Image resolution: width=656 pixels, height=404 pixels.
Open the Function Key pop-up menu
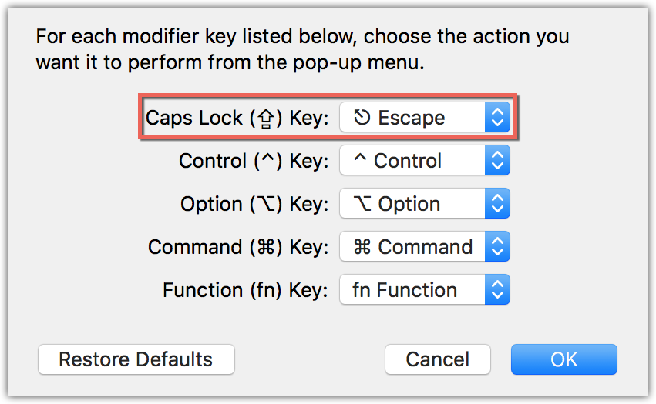(x=425, y=289)
